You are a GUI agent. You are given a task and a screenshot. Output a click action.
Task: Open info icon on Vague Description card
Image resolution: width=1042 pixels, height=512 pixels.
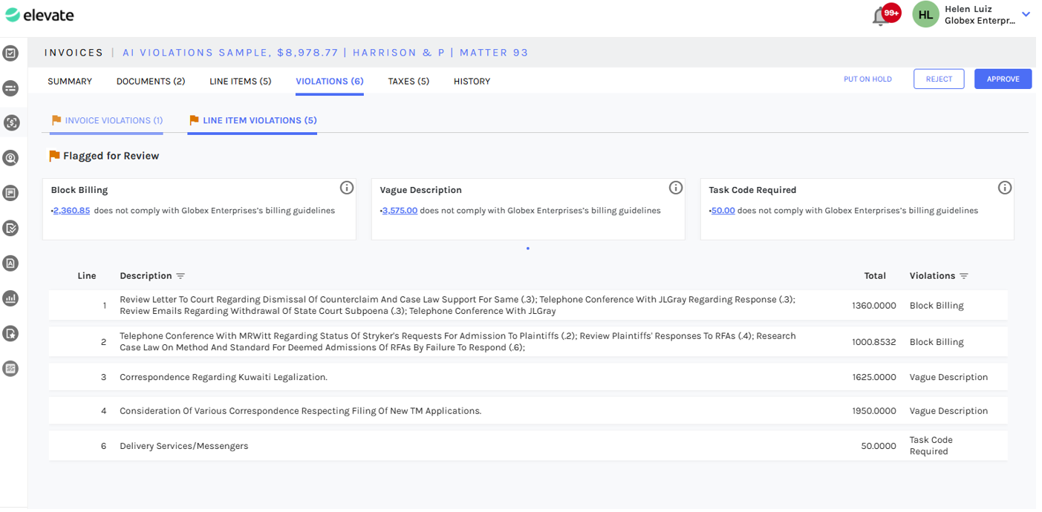676,188
